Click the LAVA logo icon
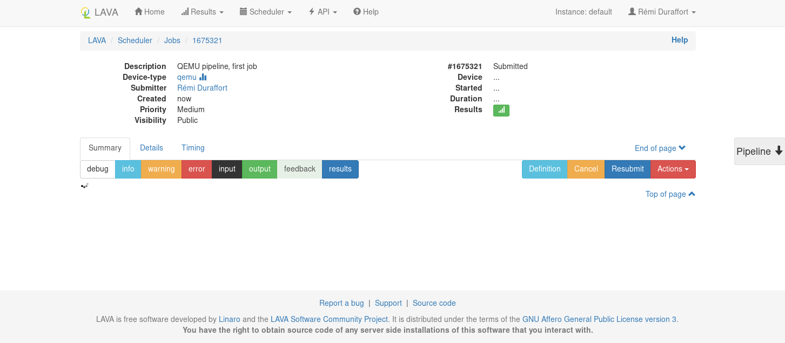This screenshot has width=785, height=343. (x=85, y=12)
